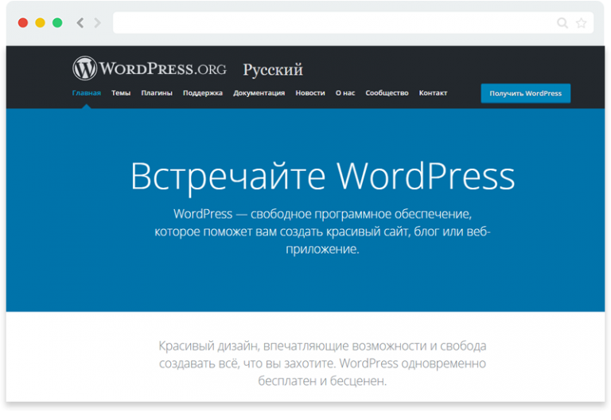Screen dimensions: 611x420
Task: Navigate to Сообщество
Action: click(387, 93)
